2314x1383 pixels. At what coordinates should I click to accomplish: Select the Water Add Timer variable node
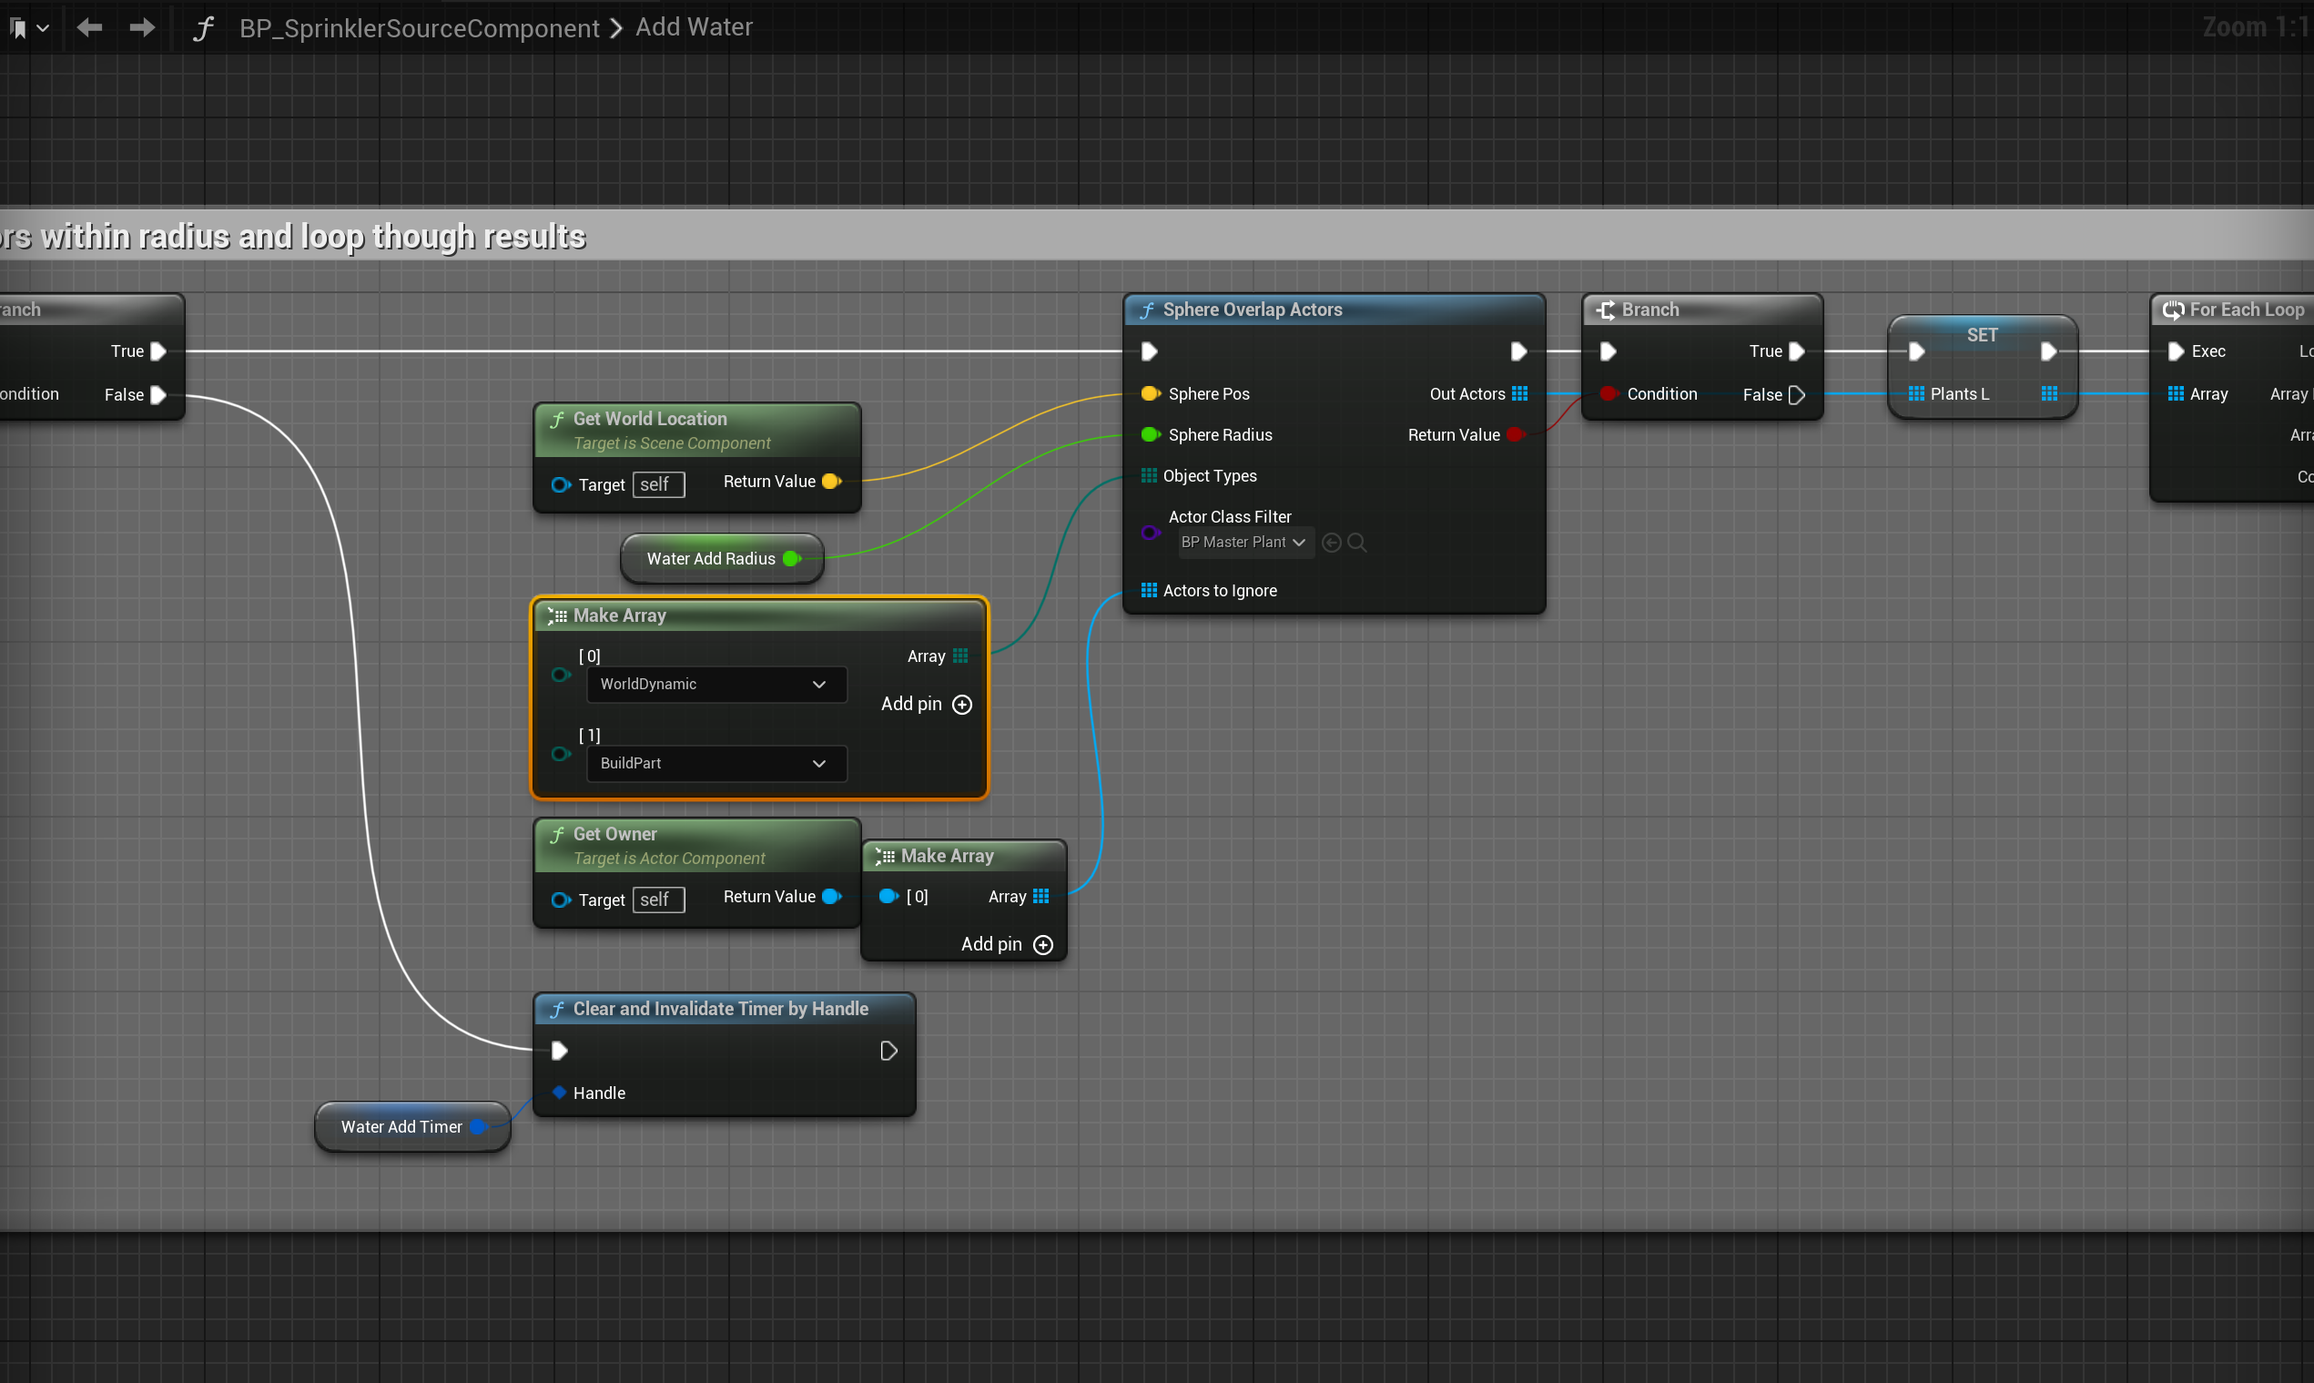click(x=401, y=1127)
